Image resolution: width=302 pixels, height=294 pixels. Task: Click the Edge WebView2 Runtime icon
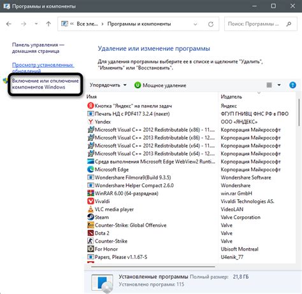(90, 162)
